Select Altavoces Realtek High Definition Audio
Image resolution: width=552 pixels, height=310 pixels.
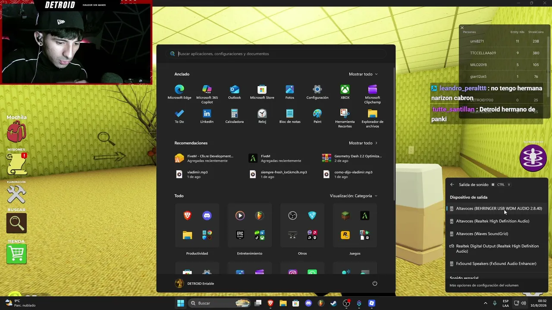pyautogui.click(x=496, y=221)
